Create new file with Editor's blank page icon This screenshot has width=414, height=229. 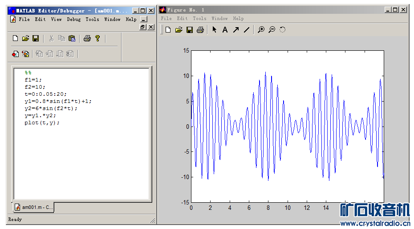point(16,39)
